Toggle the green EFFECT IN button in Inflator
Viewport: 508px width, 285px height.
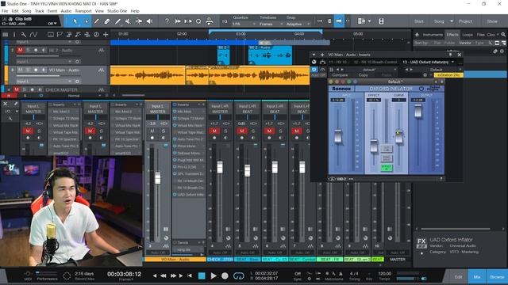tap(387, 168)
